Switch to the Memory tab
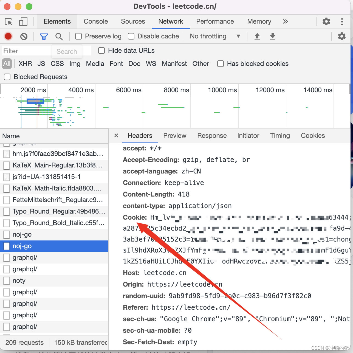 click(x=259, y=21)
